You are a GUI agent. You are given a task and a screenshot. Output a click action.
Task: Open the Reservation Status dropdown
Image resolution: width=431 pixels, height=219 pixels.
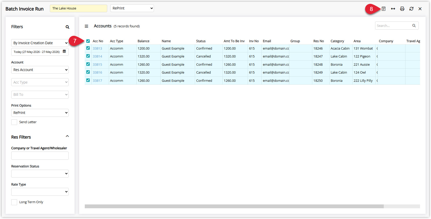coord(40,174)
